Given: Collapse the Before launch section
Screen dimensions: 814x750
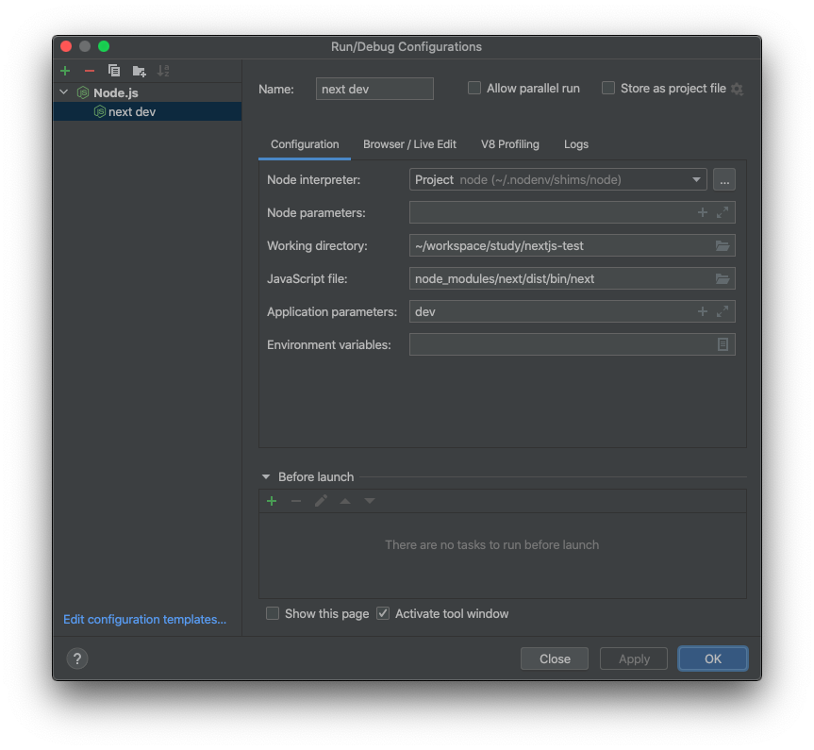Looking at the screenshot, I should pyautogui.click(x=265, y=476).
